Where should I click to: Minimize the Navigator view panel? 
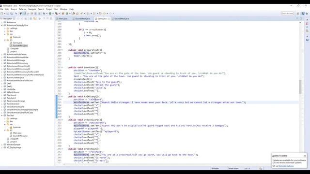[x=47, y=18]
